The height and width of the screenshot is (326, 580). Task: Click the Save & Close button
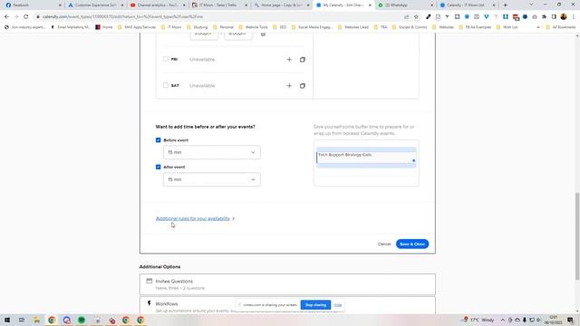[x=412, y=244]
